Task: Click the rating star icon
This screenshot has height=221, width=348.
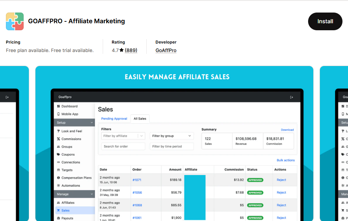Action: click(x=122, y=50)
